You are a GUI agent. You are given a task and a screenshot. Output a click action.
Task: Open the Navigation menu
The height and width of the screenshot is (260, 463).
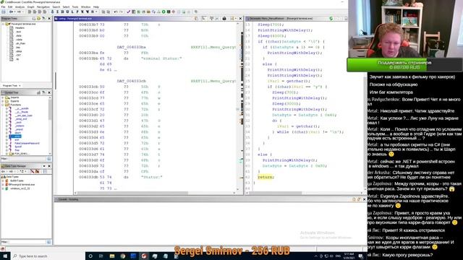(x=43, y=6)
